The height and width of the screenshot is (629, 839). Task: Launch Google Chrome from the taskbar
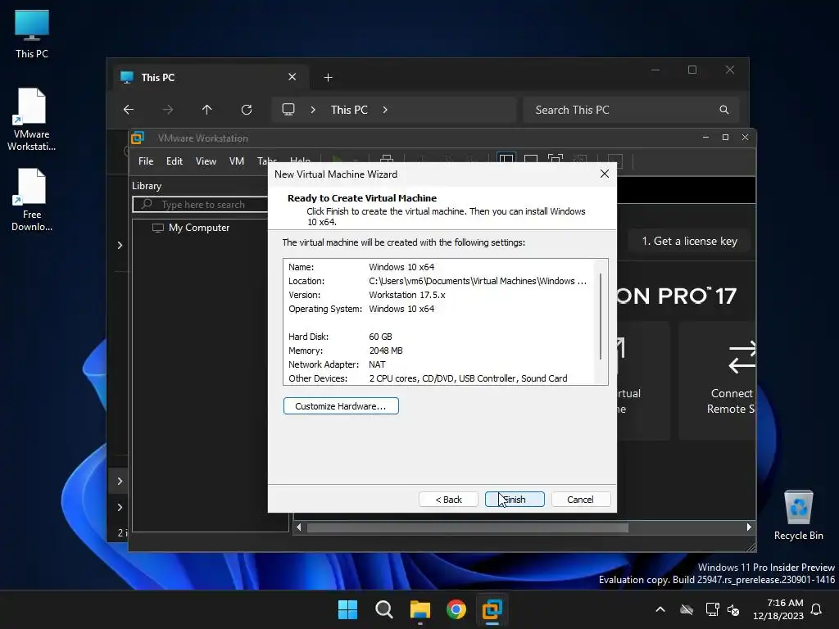coord(456,609)
